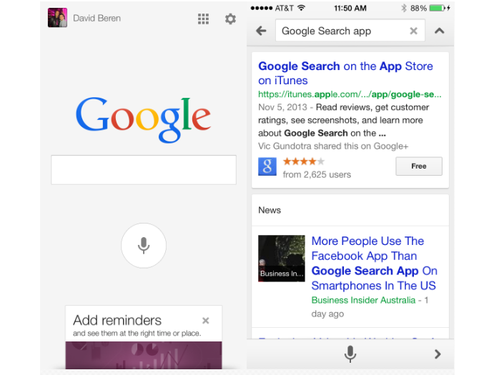Tap the Bluetooth status bar icon
494x375 pixels.
coord(403,8)
